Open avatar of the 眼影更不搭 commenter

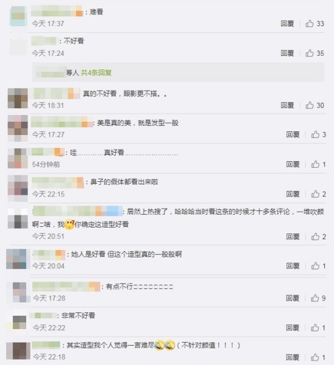coord(18,98)
